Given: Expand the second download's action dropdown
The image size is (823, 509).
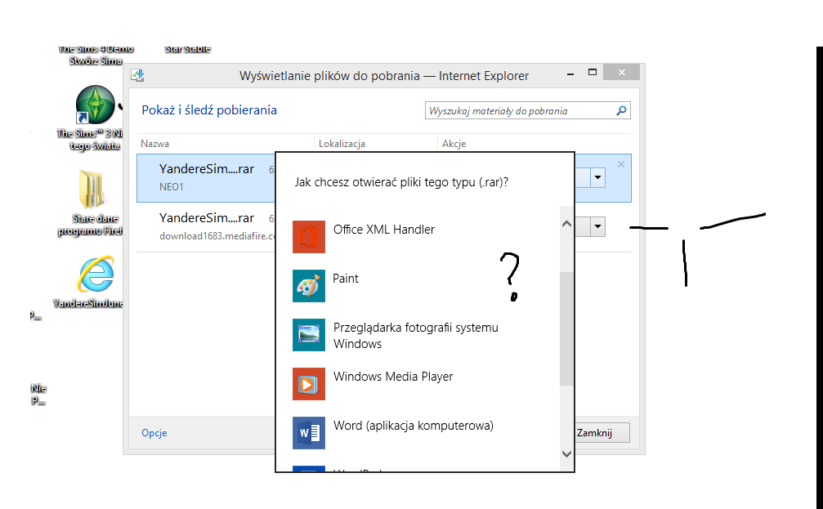Looking at the screenshot, I should click(x=598, y=227).
